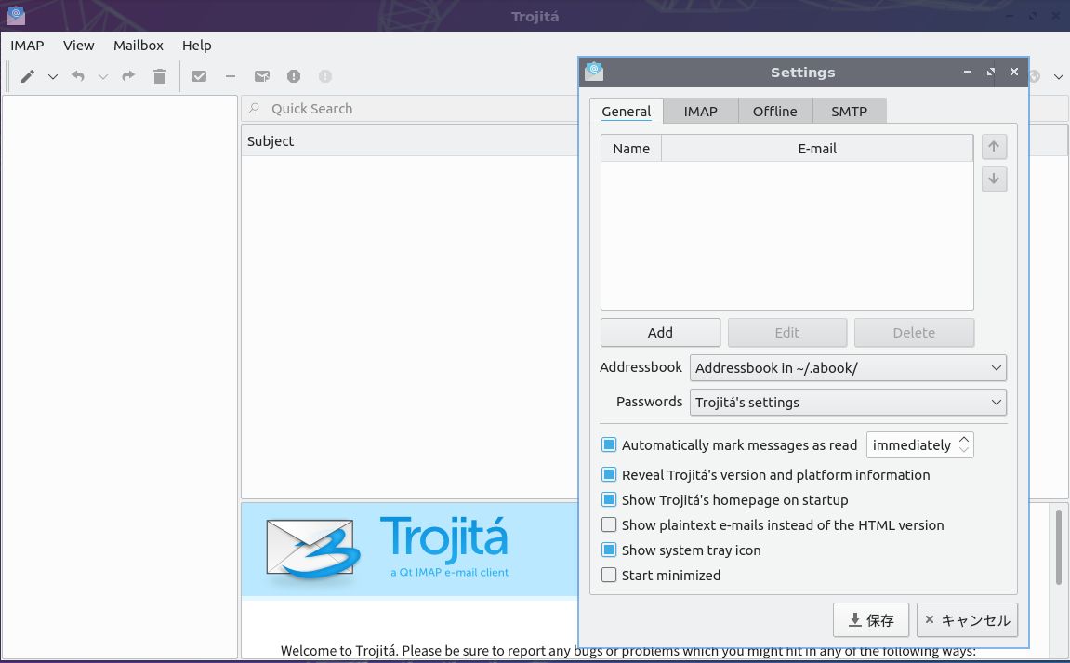Open the Addressbook dropdown
Viewport: 1070px width, 663px height.
(848, 368)
